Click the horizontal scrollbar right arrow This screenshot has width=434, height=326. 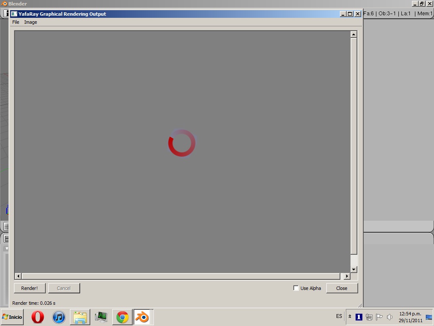click(347, 276)
